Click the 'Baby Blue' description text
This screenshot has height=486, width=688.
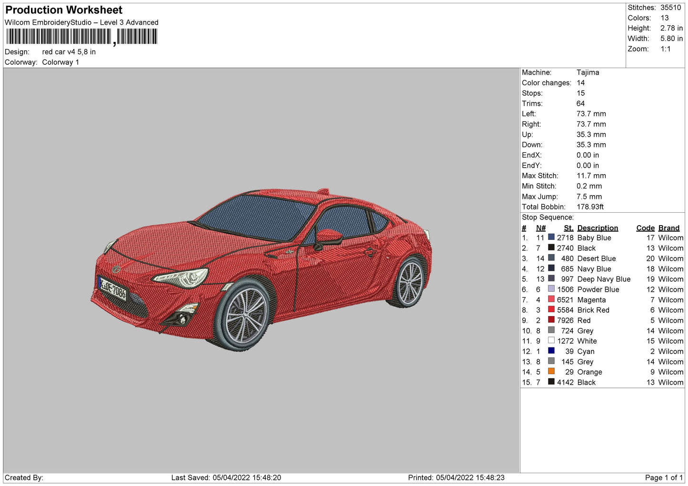tap(594, 238)
